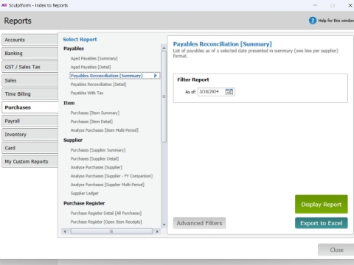Click the Close button at bottom
Screen dimensions: 354x265
pyautogui.click(x=336, y=250)
